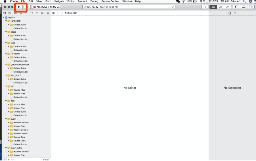The height and width of the screenshot is (161, 256).
Task: Switch to the Assistant editor mode
Action: (220, 7)
